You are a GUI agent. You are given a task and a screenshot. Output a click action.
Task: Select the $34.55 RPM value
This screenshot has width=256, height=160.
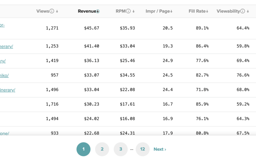(127, 75)
